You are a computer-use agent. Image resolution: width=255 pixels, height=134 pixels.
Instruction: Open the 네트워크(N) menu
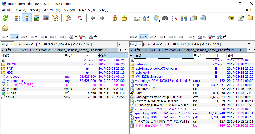[52, 10]
